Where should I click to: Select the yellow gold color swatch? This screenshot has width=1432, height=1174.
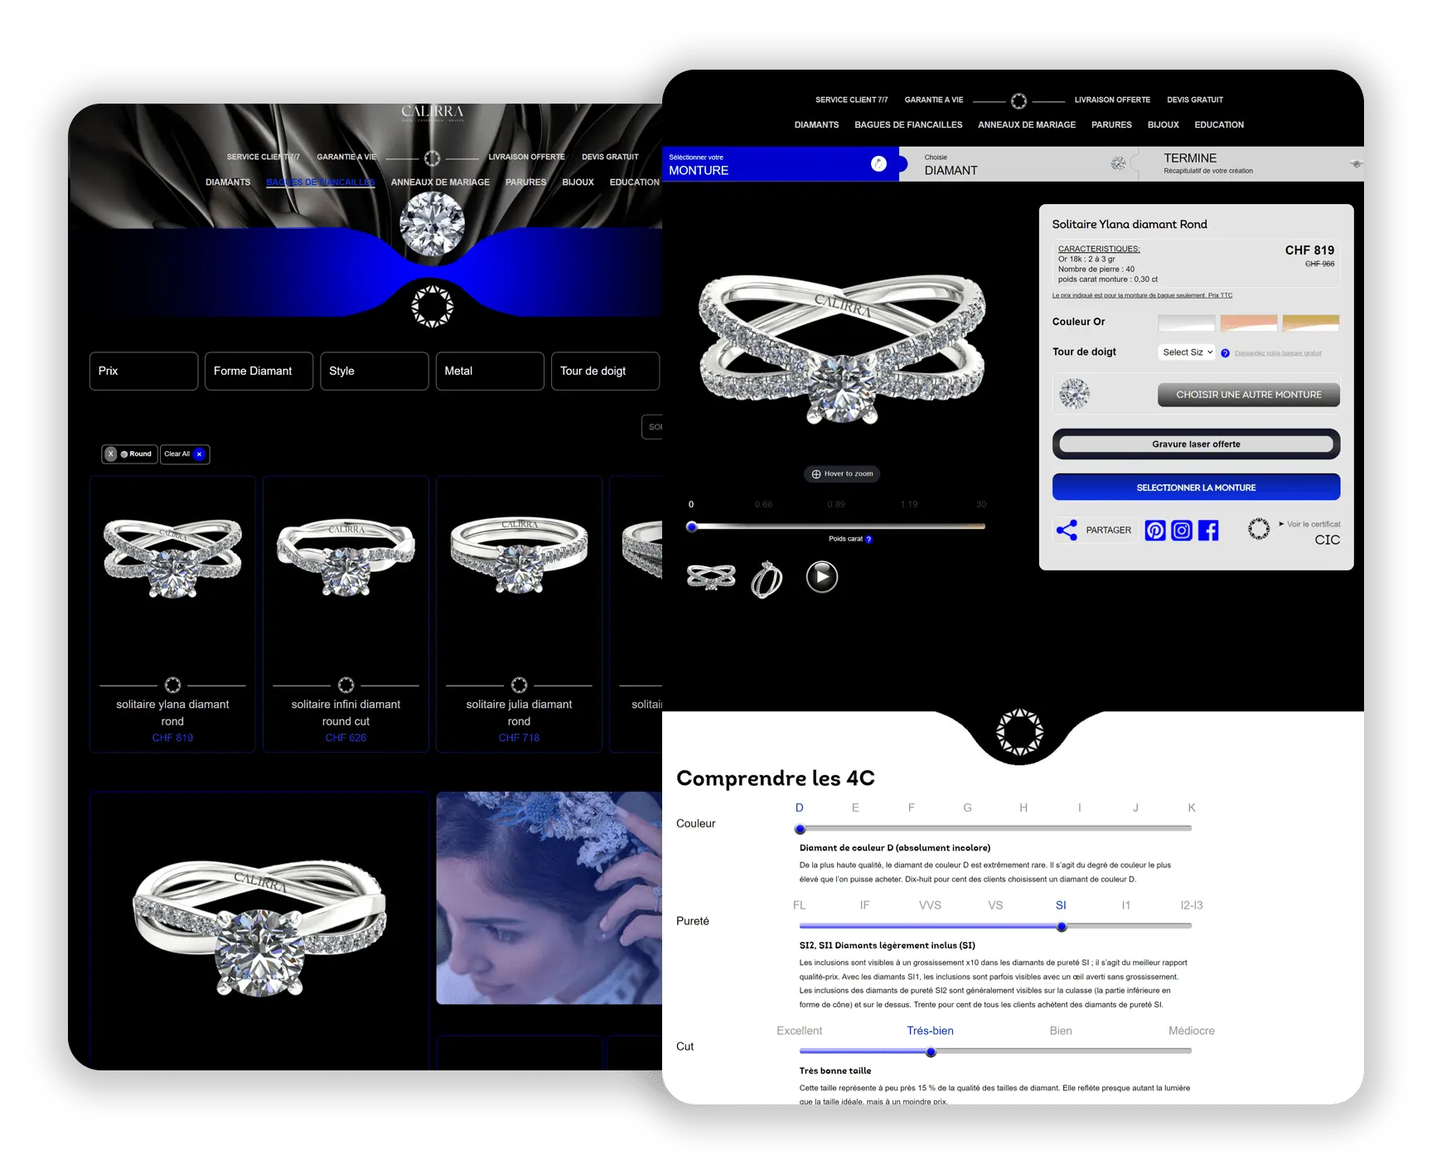coord(1310,323)
